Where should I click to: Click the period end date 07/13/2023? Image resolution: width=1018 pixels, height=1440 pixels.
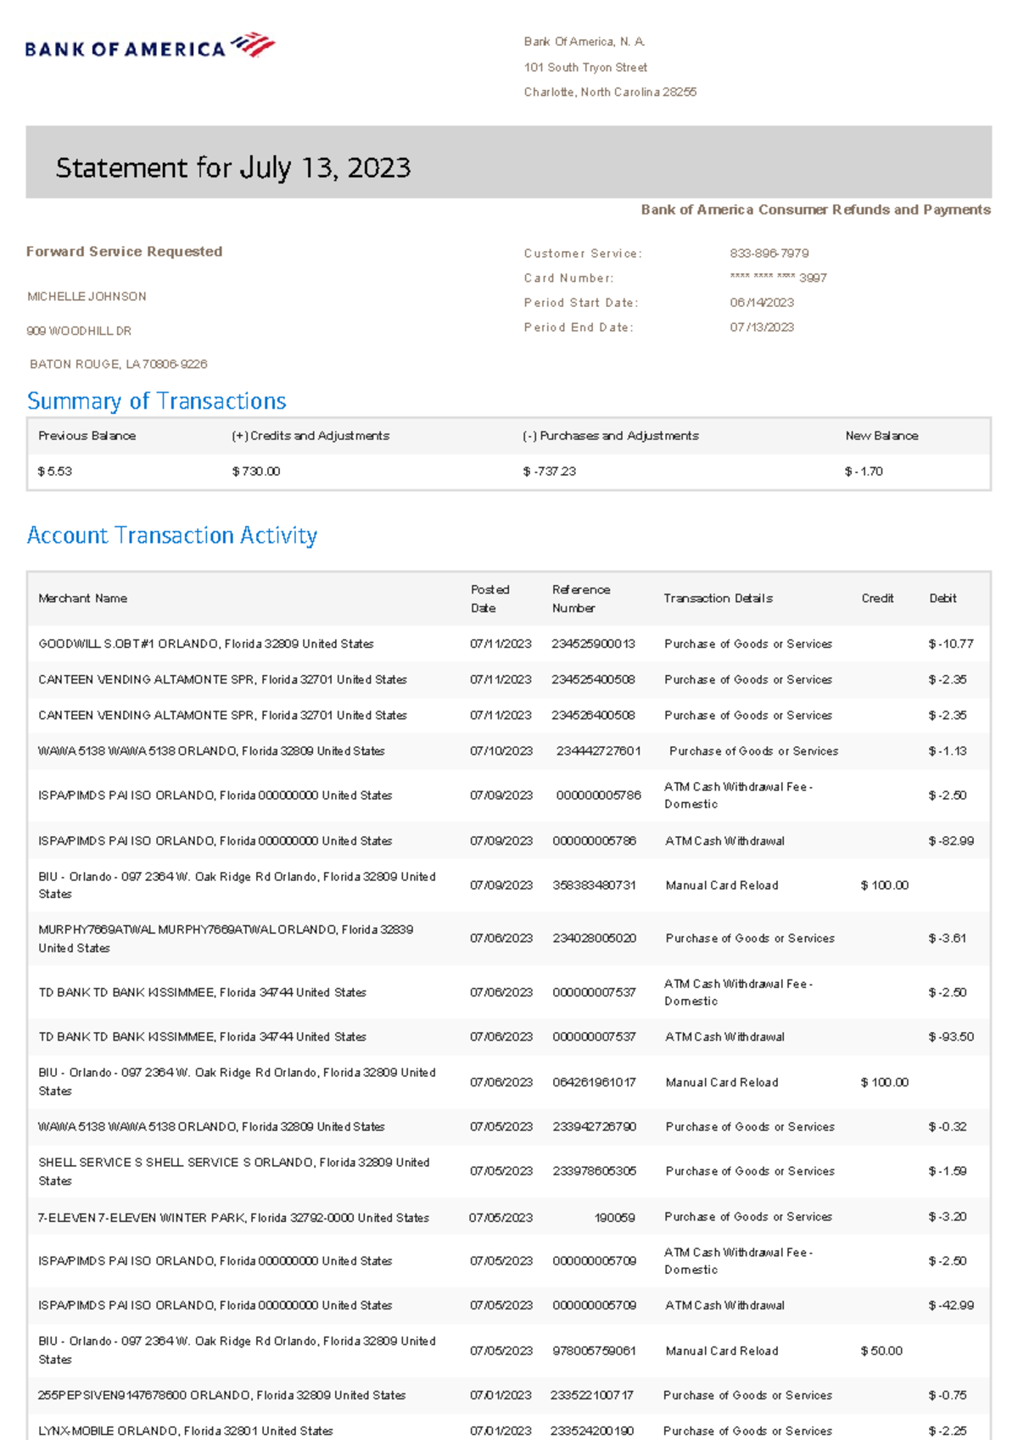762,327
